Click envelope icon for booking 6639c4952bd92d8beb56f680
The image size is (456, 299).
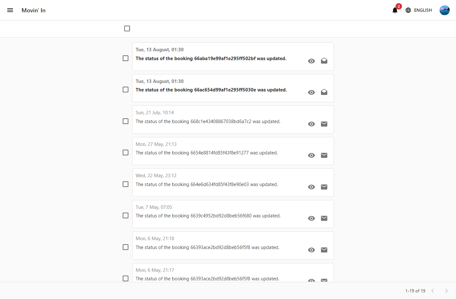tap(324, 218)
